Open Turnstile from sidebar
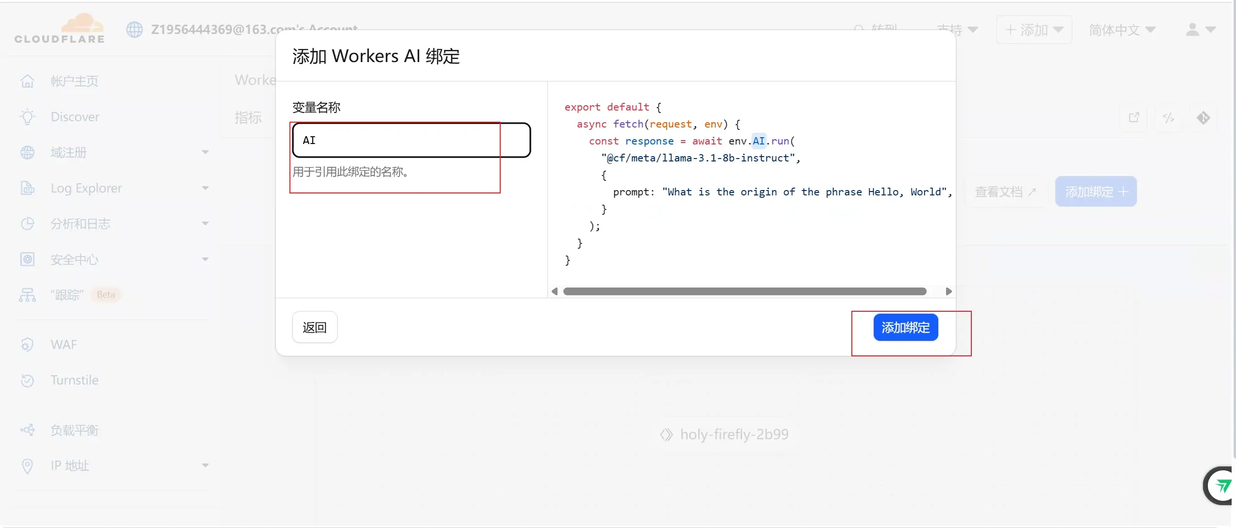Screen dimensions: 1236x528 click(74, 380)
